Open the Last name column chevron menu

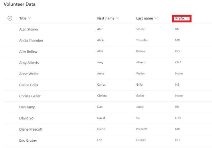pyautogui.click(x=156, y=18)
